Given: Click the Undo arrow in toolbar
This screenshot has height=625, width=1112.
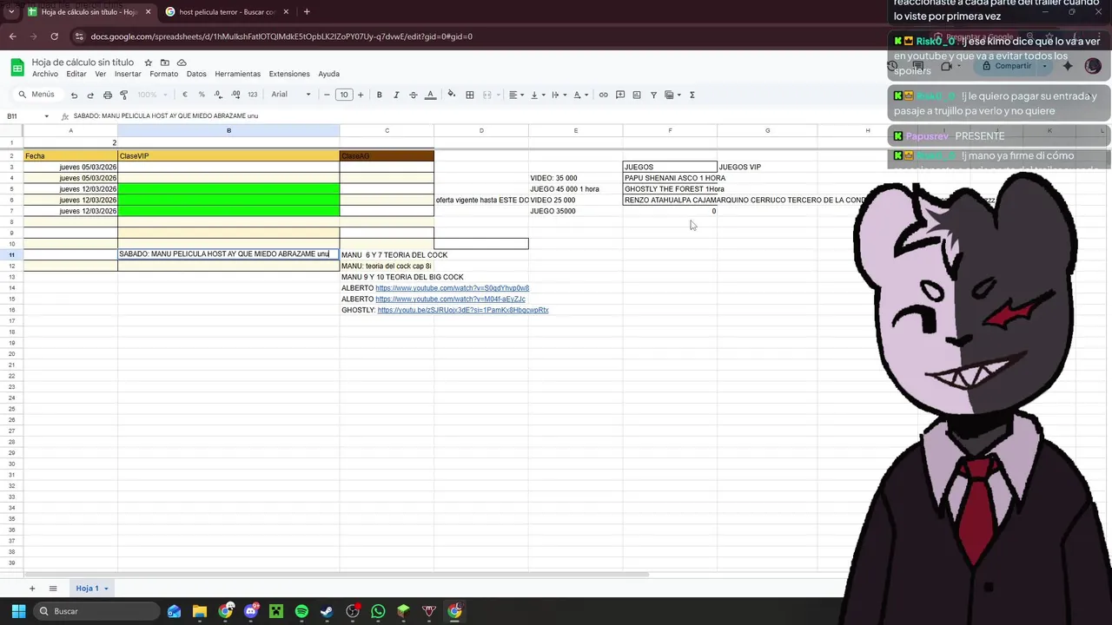Looking at the screenshot, I should point(74,95).
